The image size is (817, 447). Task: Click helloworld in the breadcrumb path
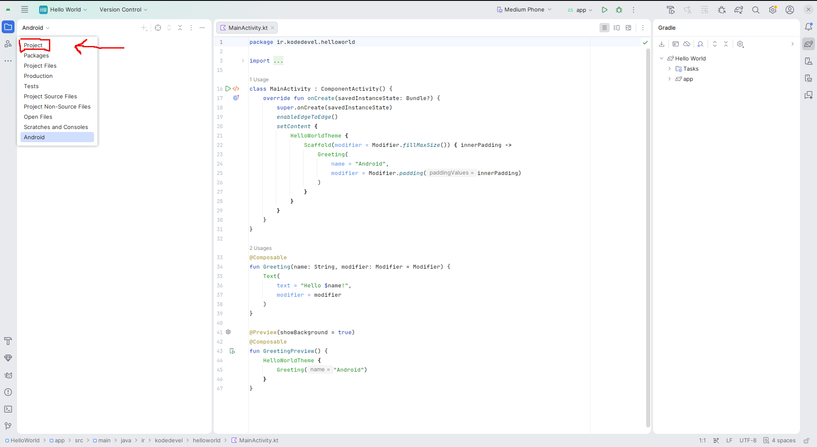click(206, 440)
